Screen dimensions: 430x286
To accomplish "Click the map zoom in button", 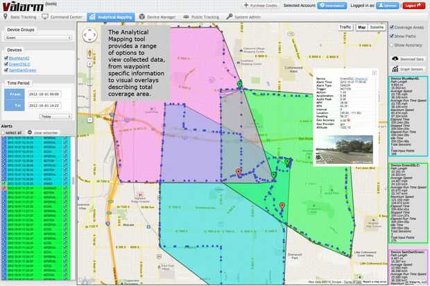I will click(89, 64).
